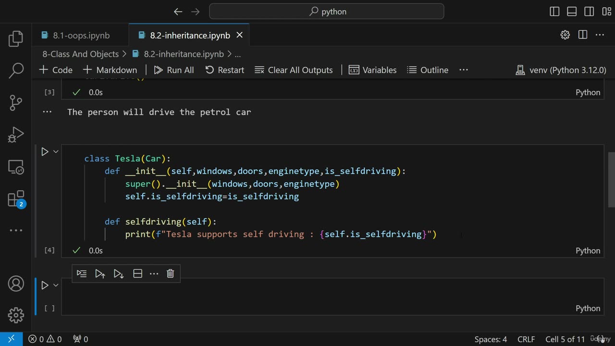This screenshot has height=346, width=615.
Task: Split cell icon in cell toolbar
Action: [137, 273]
